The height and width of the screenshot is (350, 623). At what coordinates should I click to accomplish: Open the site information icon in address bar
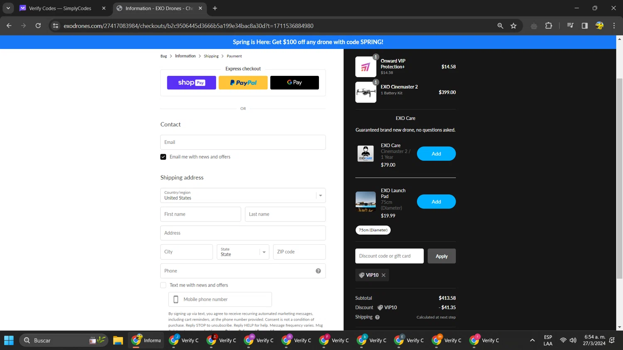pyautogui.click(x=55, y=26)
